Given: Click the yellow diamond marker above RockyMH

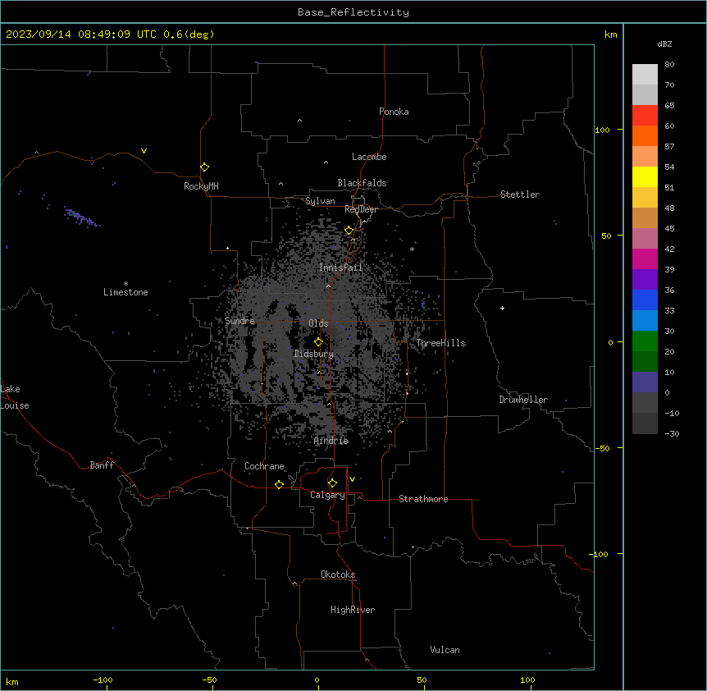Looking at the screenshot, I should pyautogui.click(x=205, y=167).
